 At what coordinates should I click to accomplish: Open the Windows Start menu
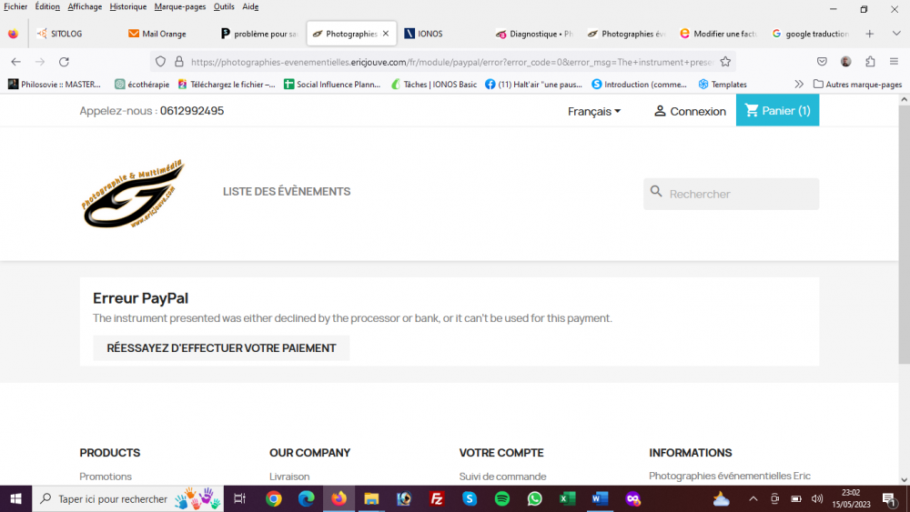click(15, 498)
